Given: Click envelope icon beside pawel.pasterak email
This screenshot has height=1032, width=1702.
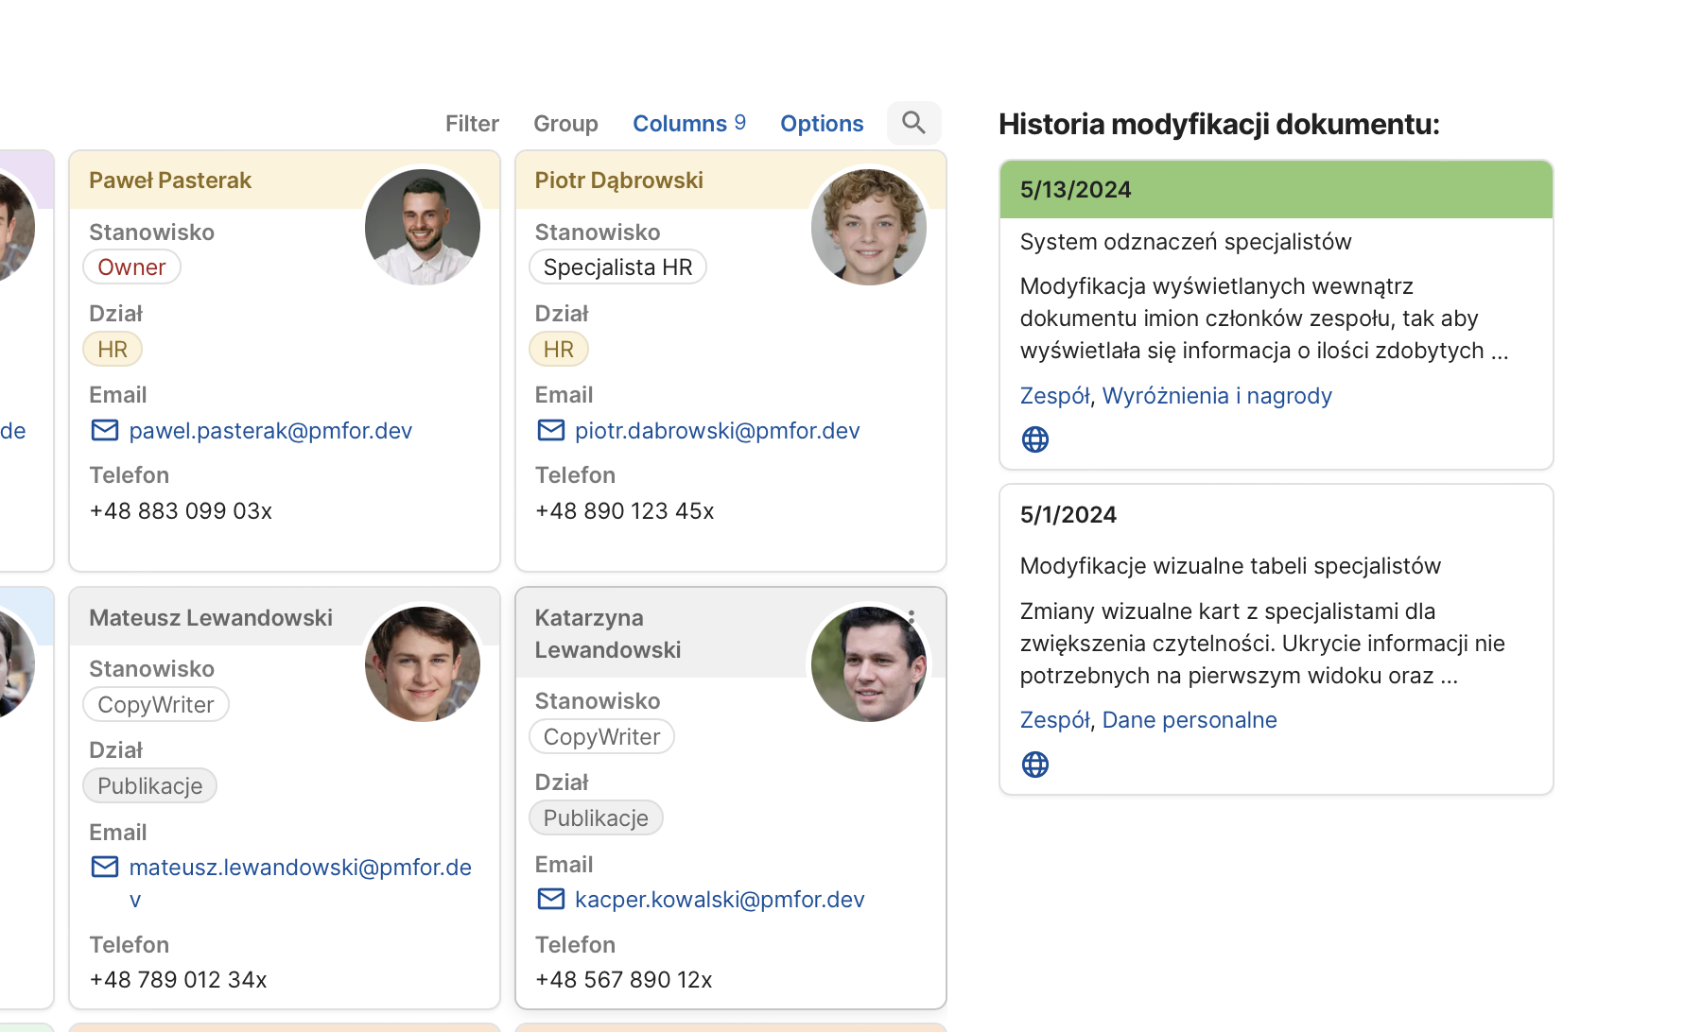Looking at the screenshot, I should 105,431.
